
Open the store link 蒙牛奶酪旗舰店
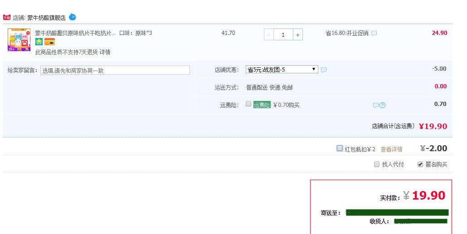pos(46,18)
